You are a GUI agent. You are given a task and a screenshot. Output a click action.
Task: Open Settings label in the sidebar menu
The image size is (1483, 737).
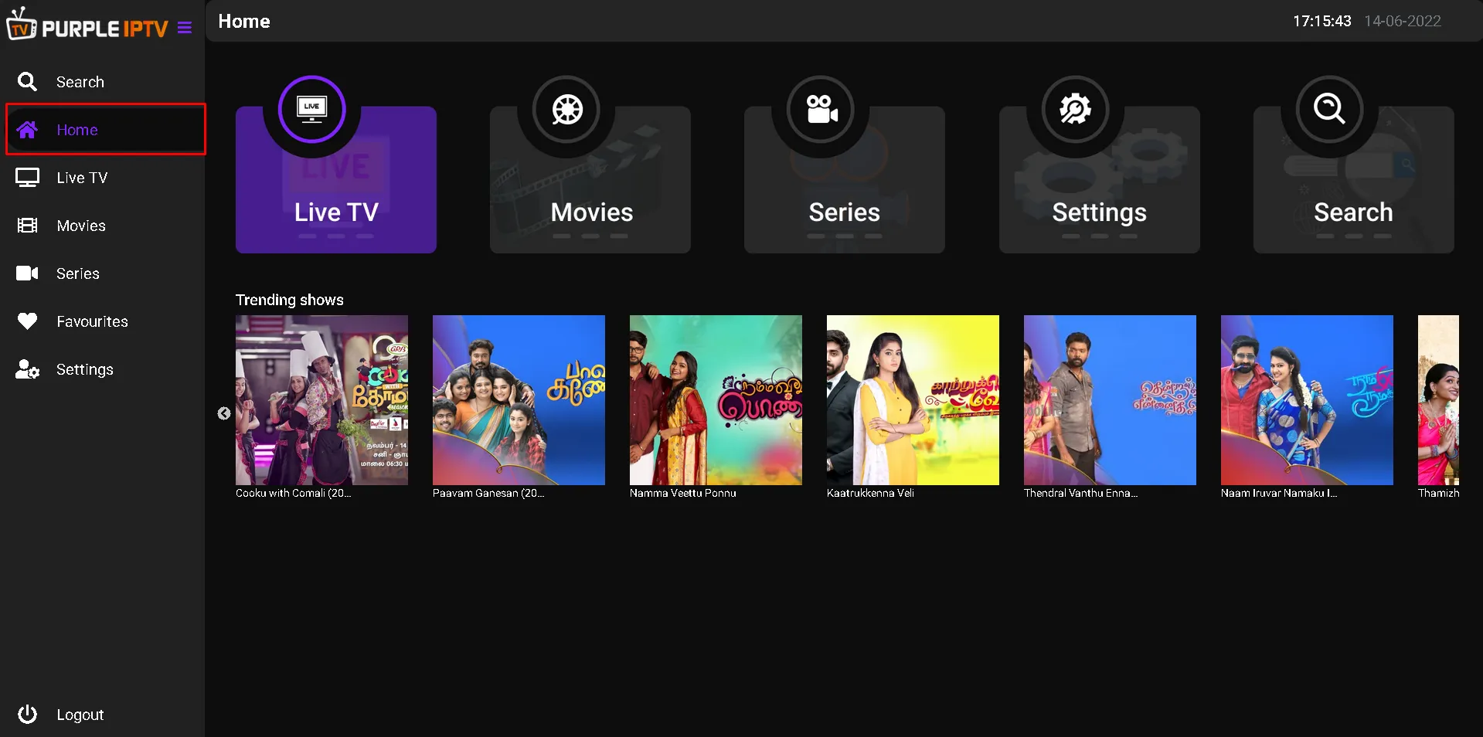(x=85, y=369)
